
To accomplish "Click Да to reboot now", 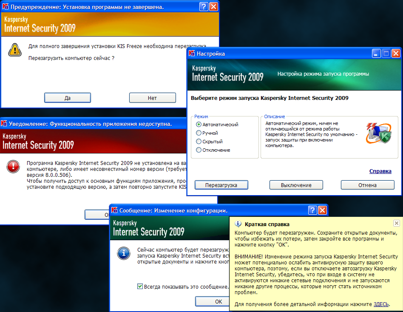I will 68,98.
